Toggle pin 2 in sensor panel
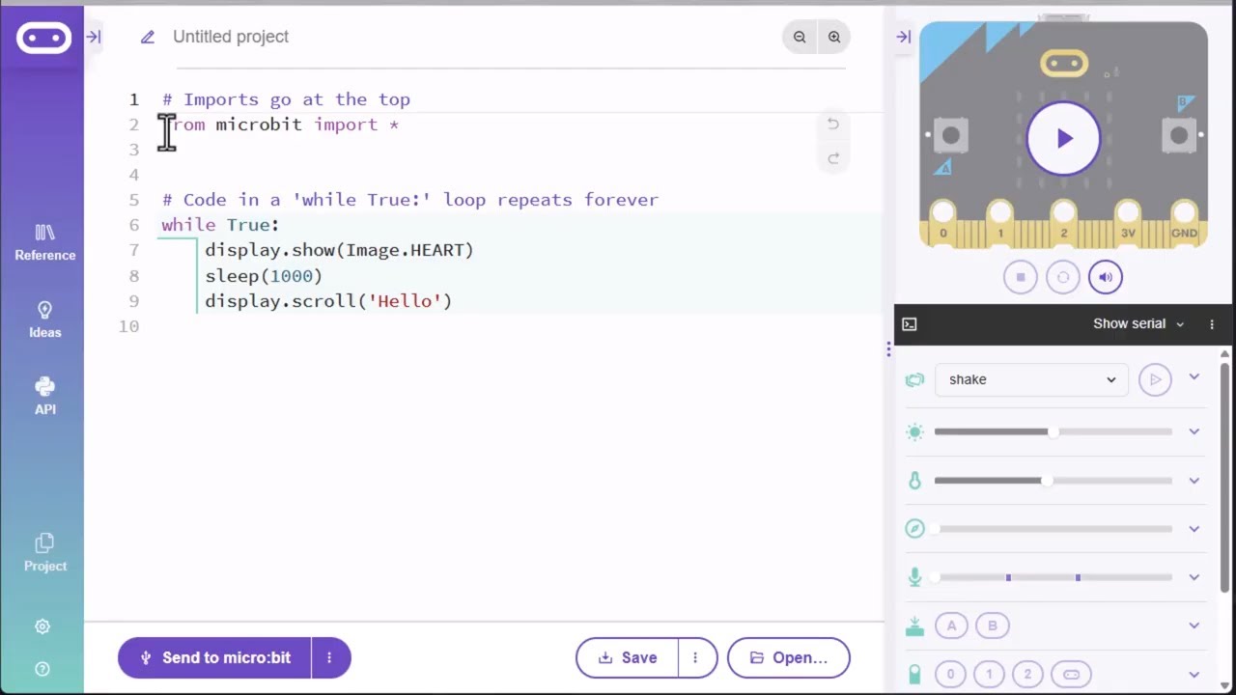Screen dimensions: 1236x695 coord(1027,674)
